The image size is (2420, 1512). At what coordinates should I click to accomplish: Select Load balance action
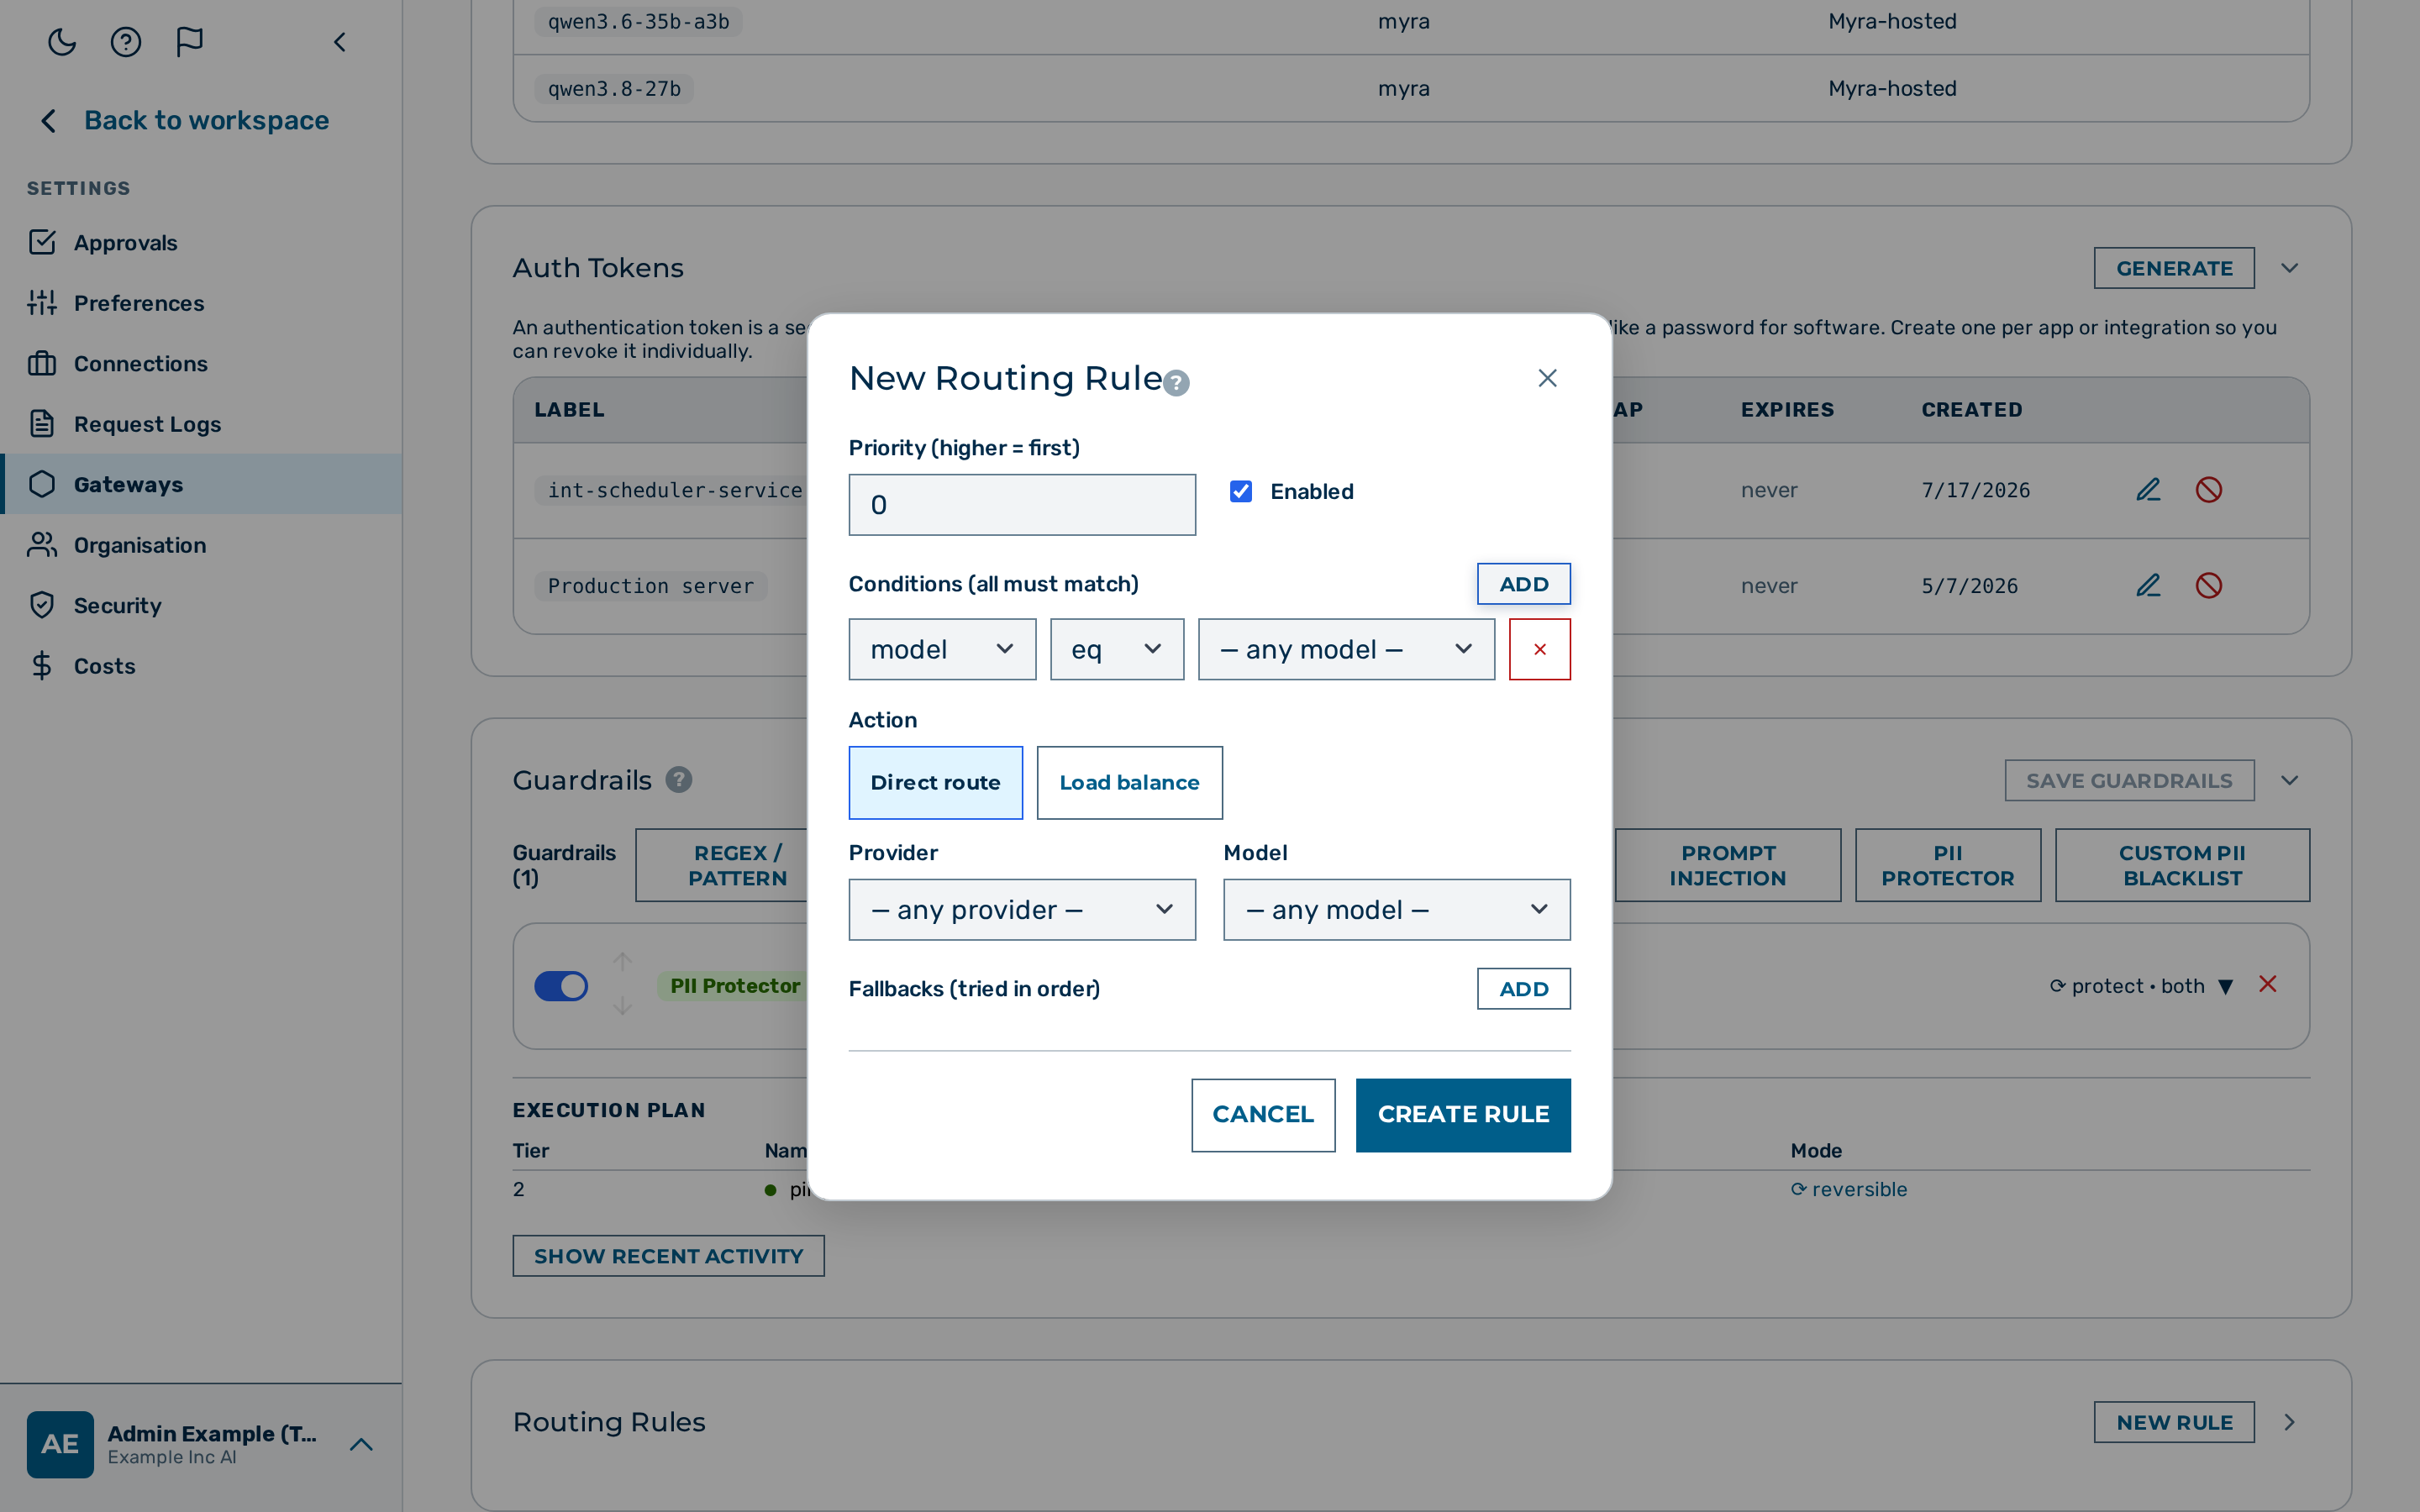tap(1129, 783)
